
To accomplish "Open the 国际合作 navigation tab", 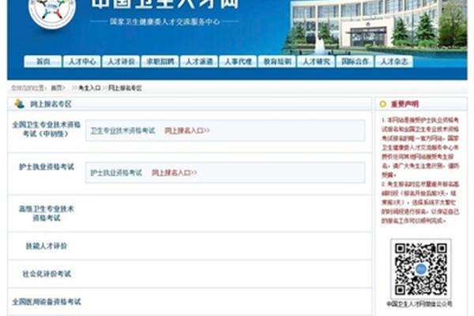I will point(355,62).
